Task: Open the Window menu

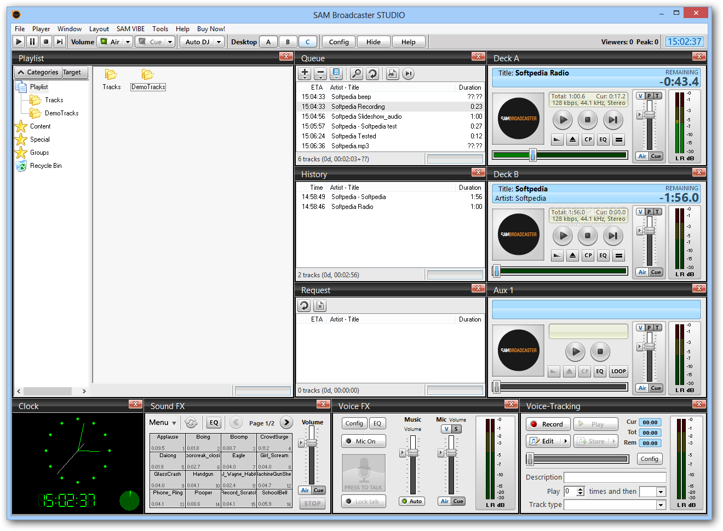Action: click(70, 29)
